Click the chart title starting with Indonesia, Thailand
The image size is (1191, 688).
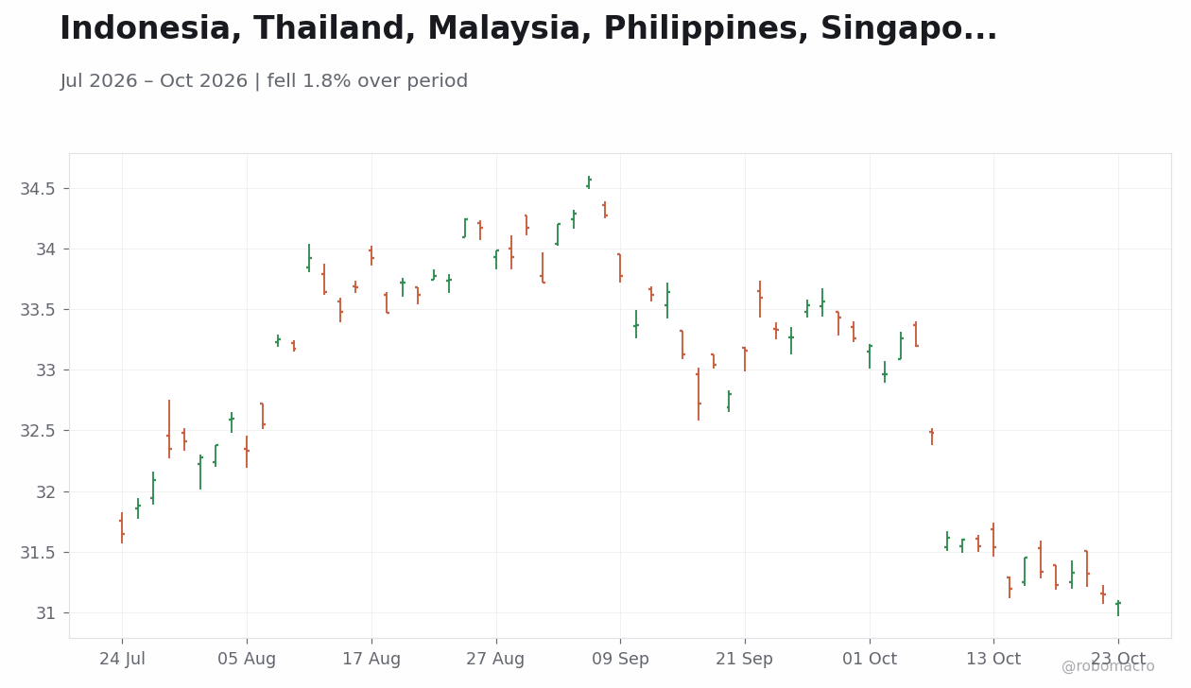coord(528,29)
